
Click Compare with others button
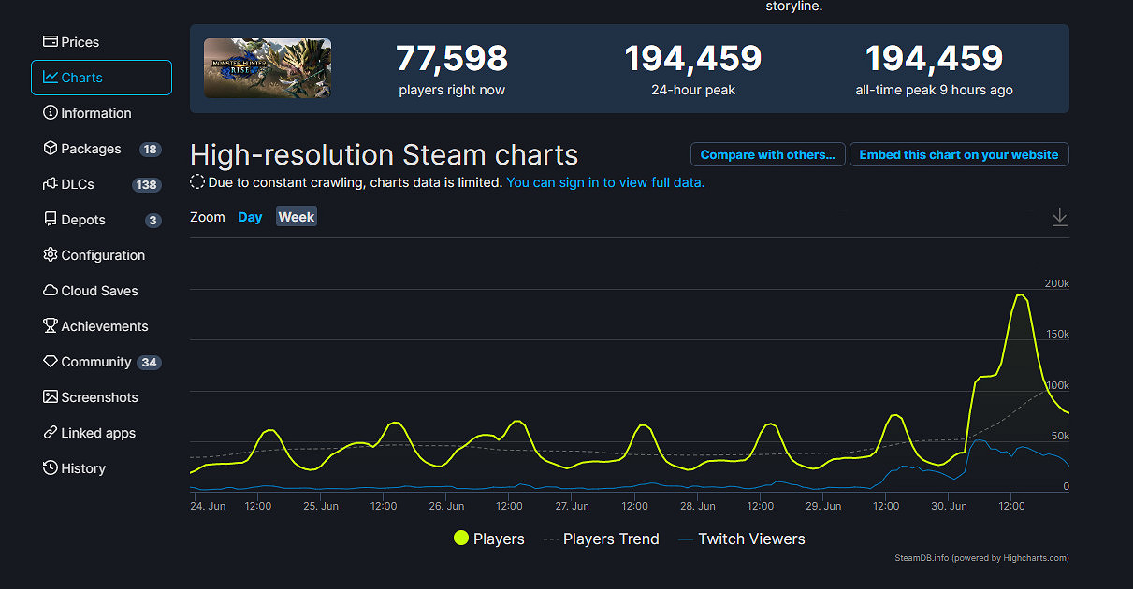[x=767, y=154]
